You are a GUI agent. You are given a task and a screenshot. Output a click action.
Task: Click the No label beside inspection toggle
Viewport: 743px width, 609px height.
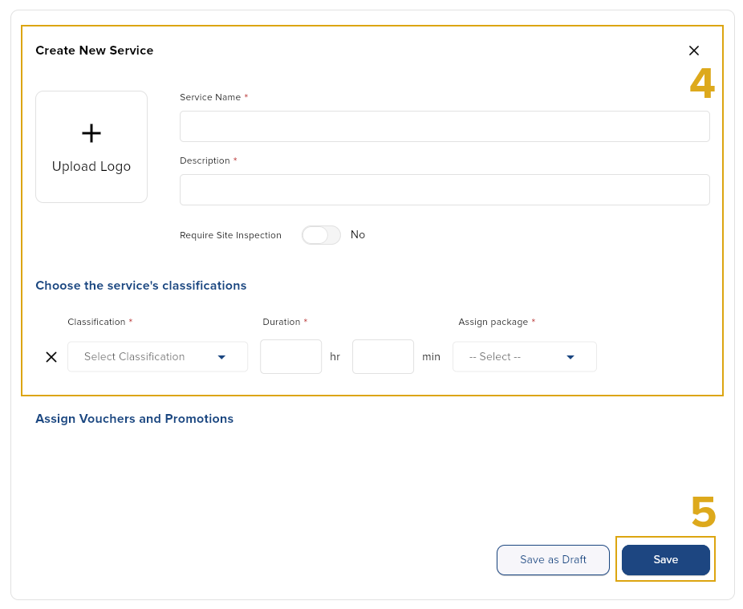tap(358, 234)
